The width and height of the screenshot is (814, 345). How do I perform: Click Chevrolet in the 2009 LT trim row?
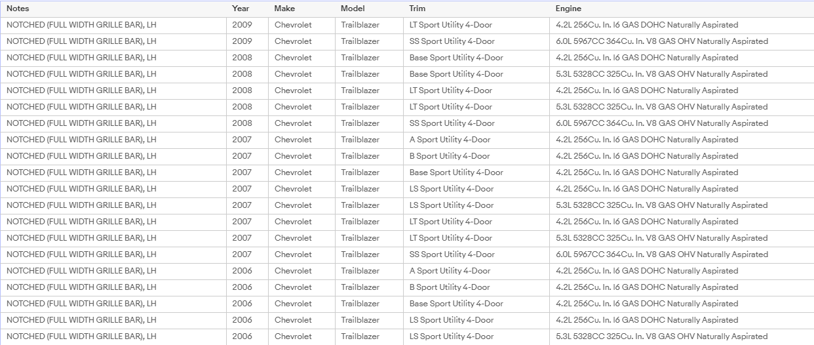click(293, 25)
